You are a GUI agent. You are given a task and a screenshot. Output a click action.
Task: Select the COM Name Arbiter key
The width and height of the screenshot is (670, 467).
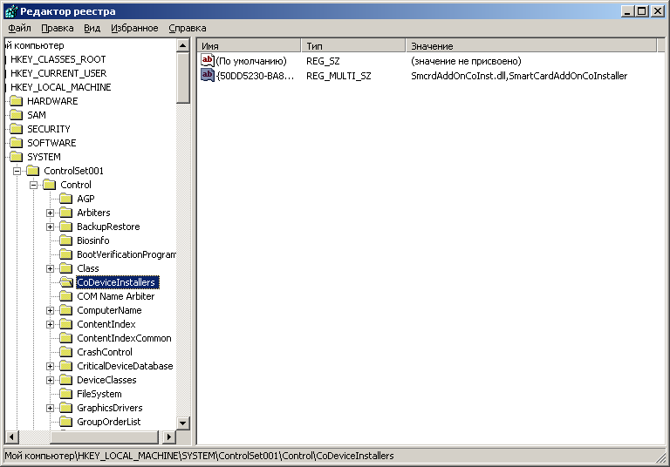(x=115, y=296)
